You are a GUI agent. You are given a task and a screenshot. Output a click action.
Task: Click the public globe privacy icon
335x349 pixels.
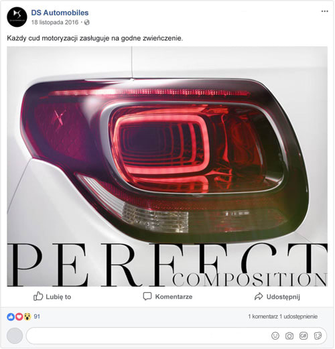coord(87,22)
